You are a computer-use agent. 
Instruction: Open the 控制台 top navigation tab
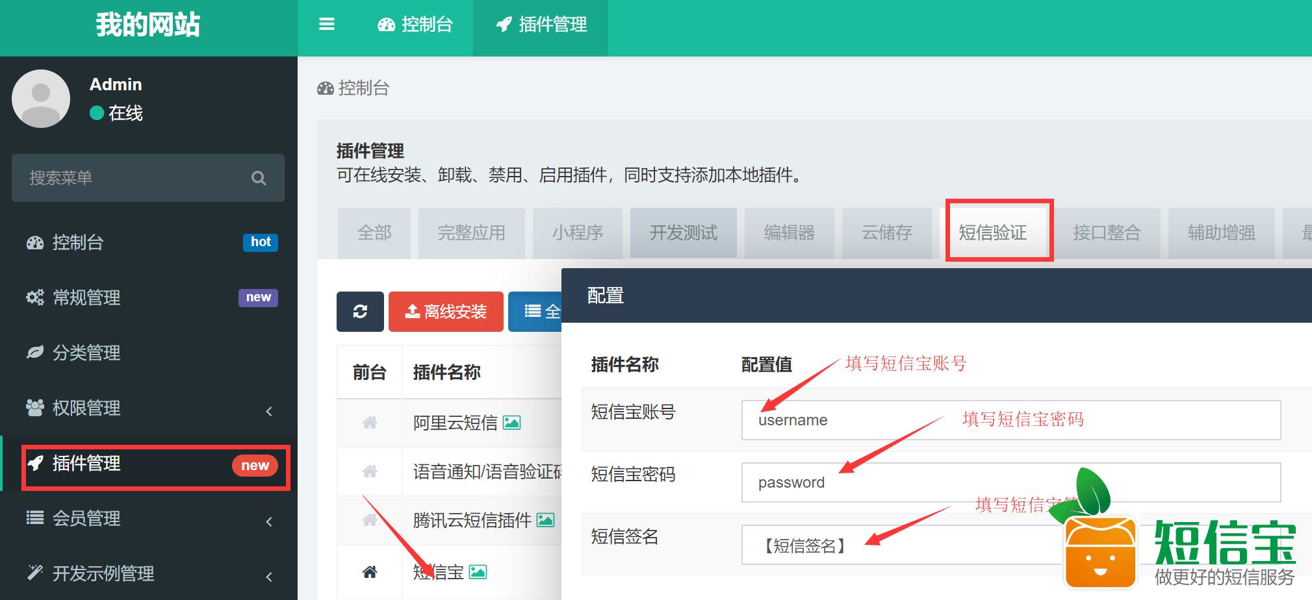416,25
